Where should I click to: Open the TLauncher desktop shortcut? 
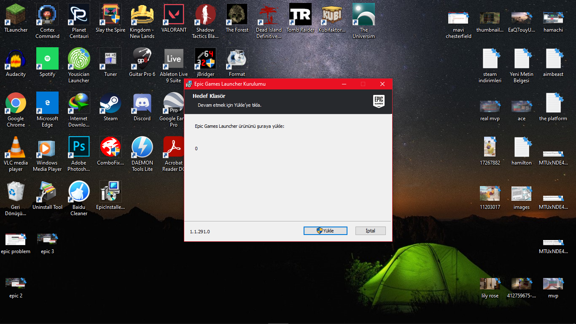16,18
